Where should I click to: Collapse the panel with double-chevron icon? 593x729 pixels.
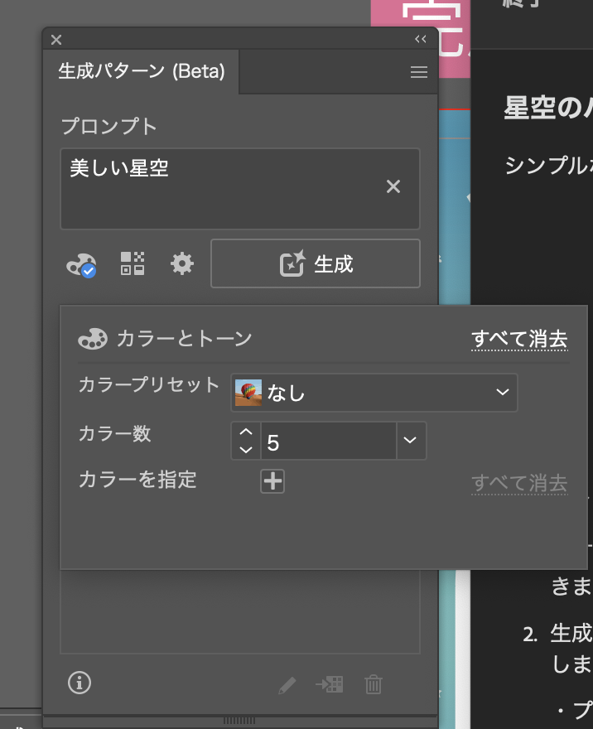click(421, 39)
